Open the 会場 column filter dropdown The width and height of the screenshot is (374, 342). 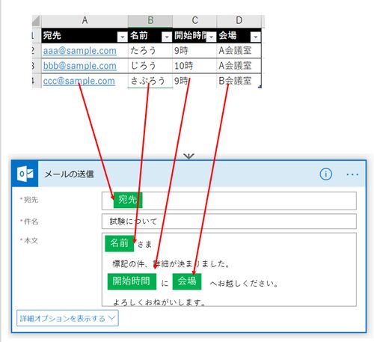[256, 37]
